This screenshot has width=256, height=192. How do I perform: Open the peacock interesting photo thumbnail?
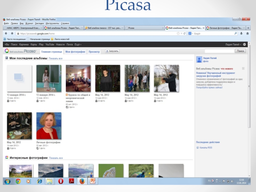click(141, 171)
